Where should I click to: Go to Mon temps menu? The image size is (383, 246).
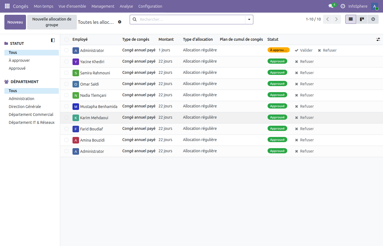coord(43,6)
